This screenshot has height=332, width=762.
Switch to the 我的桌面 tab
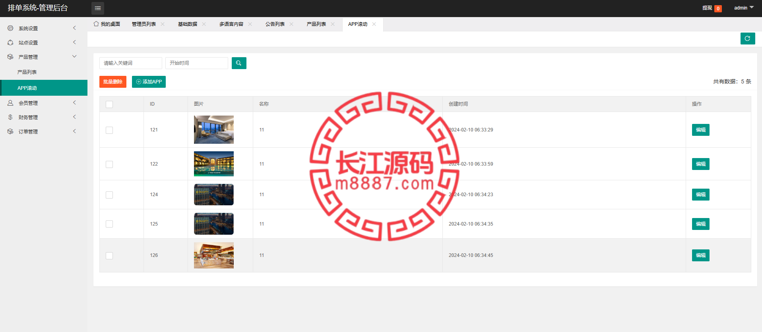(x=107, y=24)
